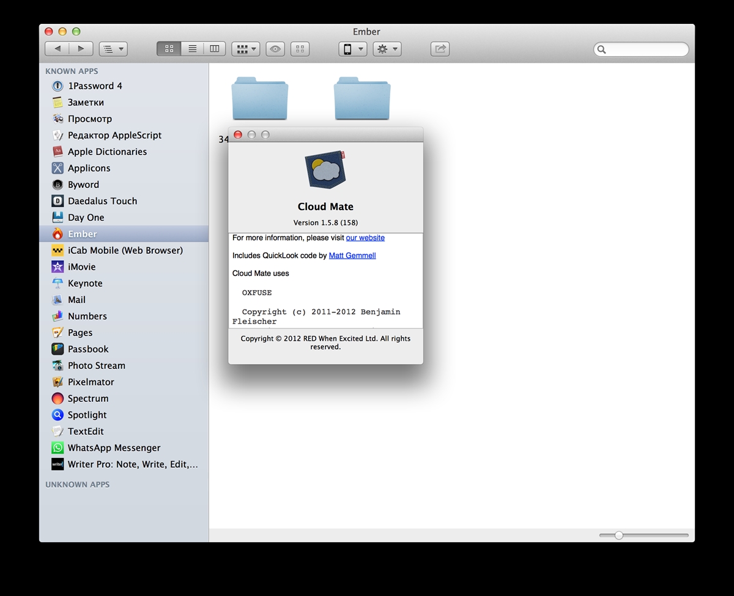Viewport: 734px width, 596px height.
Task: Select Keynote in the sidebar
Action: tap(85, 283)
